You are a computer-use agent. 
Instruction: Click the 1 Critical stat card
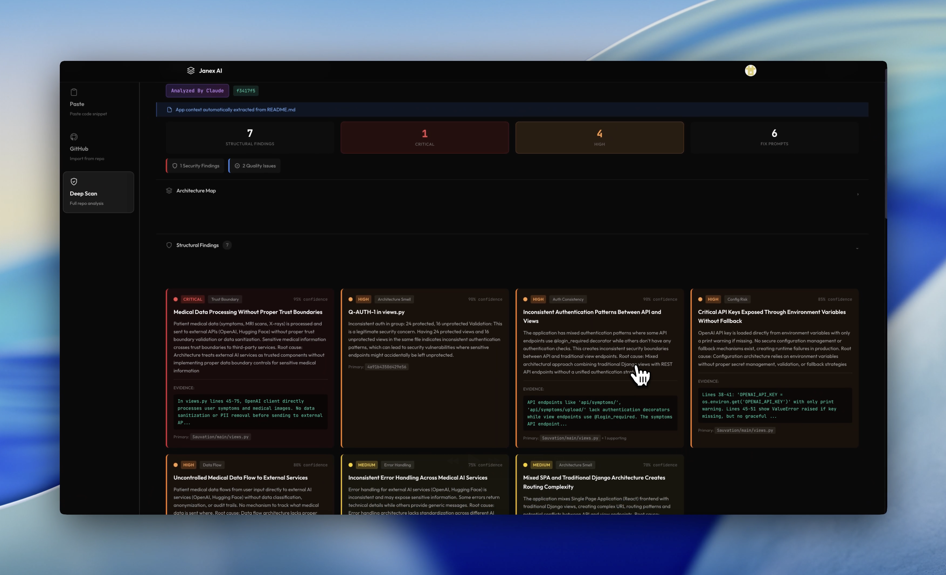pyautogui.click(x=425, y=137)
